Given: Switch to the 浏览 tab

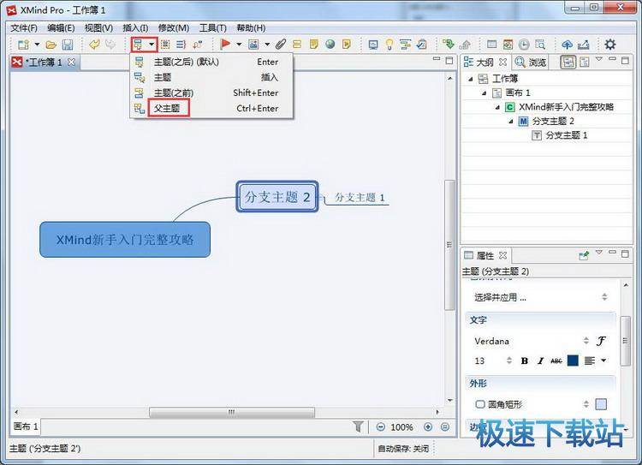Looking at the screenshot, I should click(x=531, y=63).
